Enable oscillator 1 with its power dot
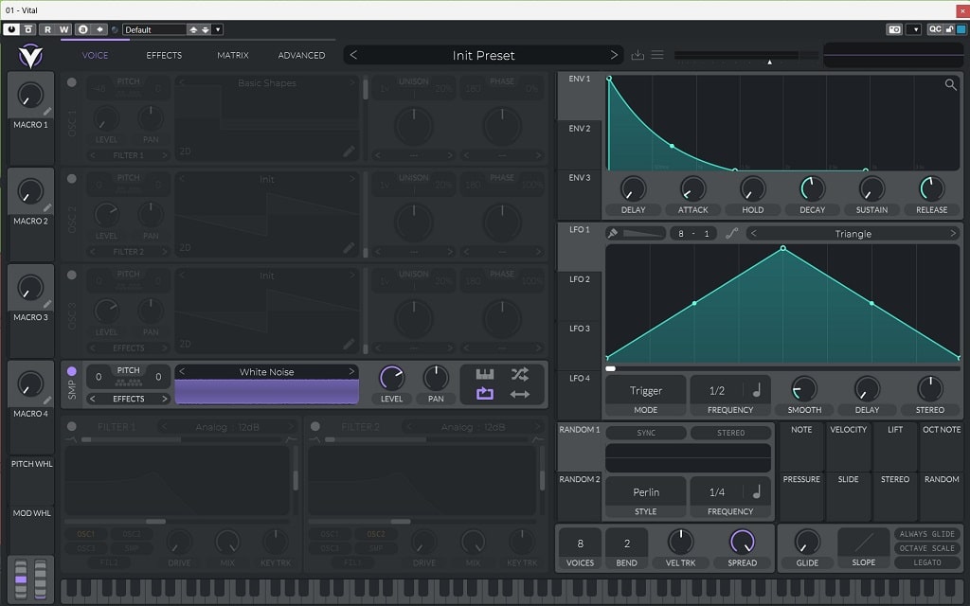 tap(72, 82)
